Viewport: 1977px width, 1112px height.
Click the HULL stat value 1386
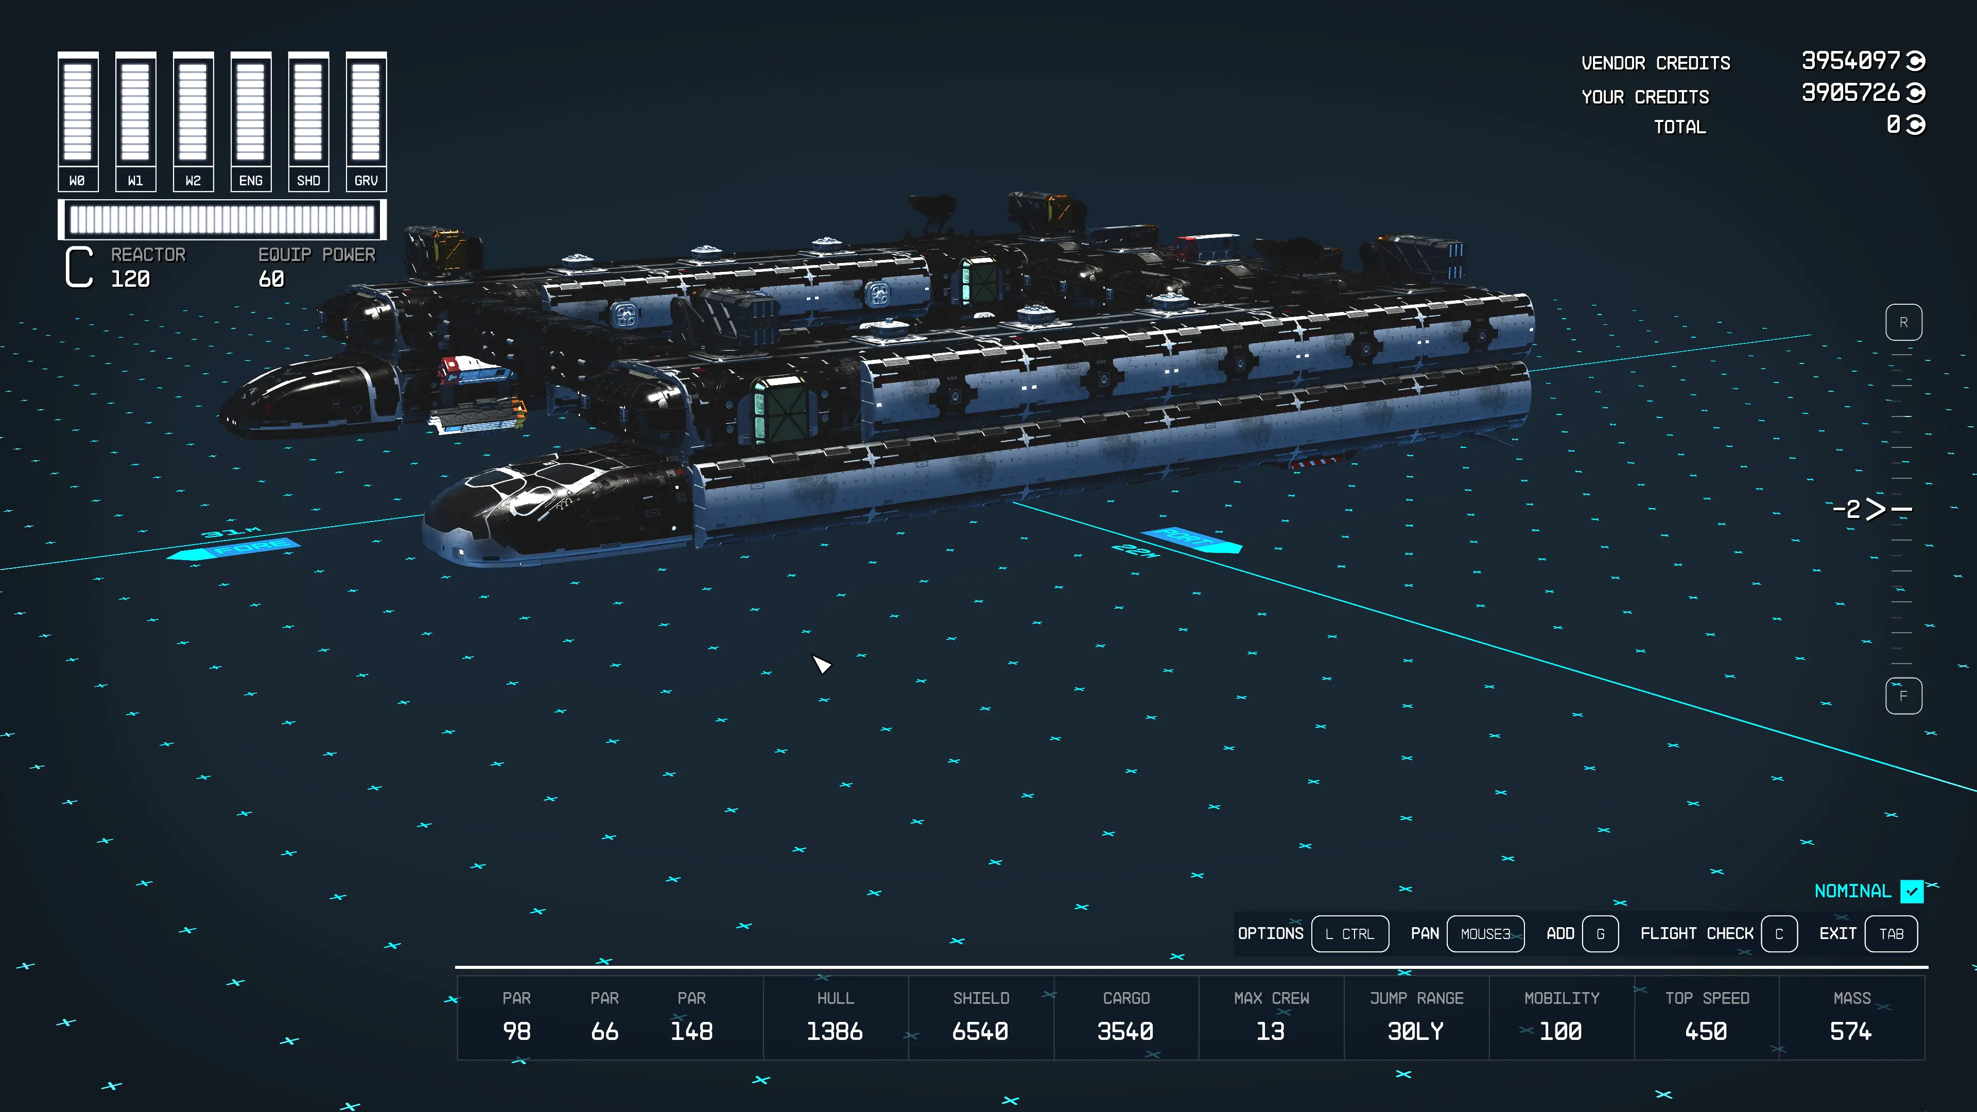835,1031
